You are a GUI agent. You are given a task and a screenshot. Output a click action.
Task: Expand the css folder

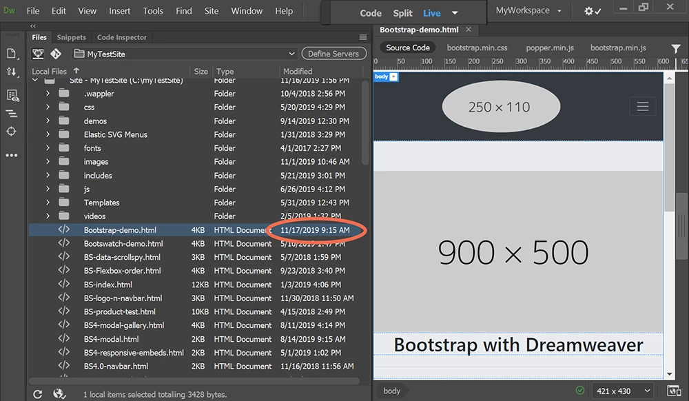coord(48,107)
